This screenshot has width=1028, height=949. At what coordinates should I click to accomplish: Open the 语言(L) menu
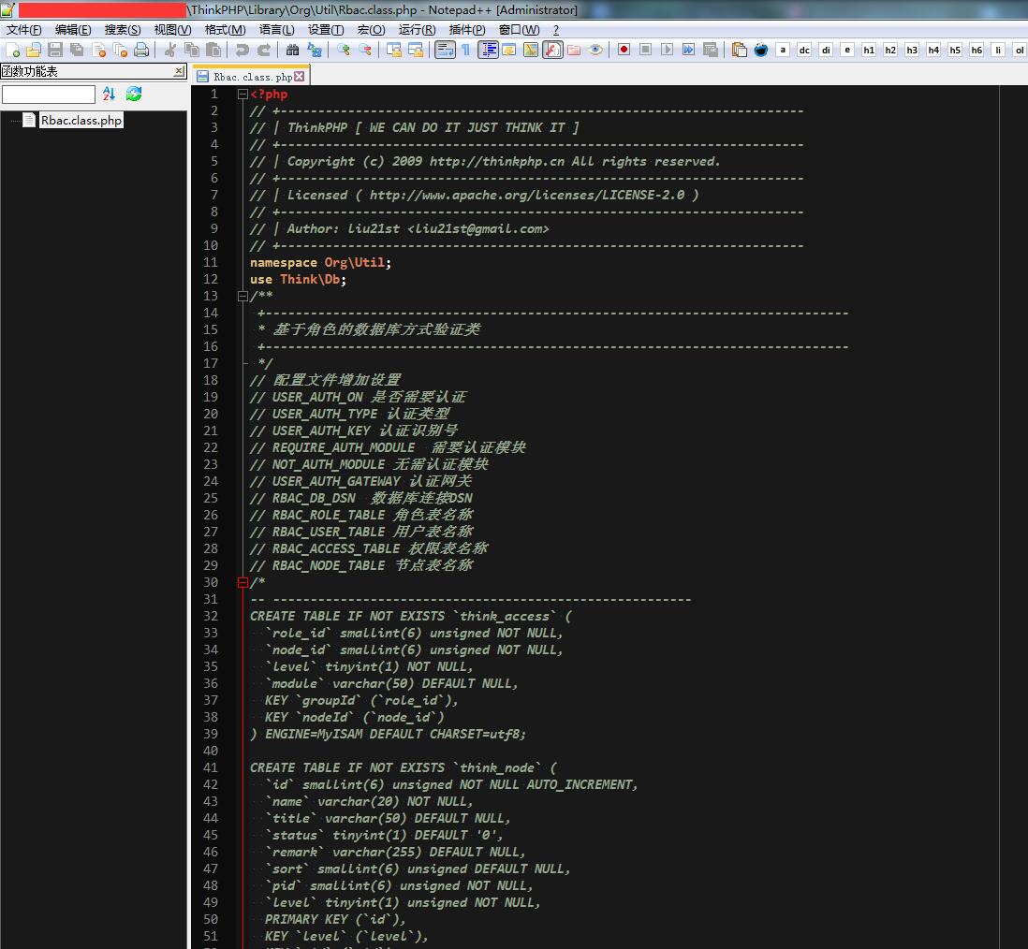pos(277,30)
